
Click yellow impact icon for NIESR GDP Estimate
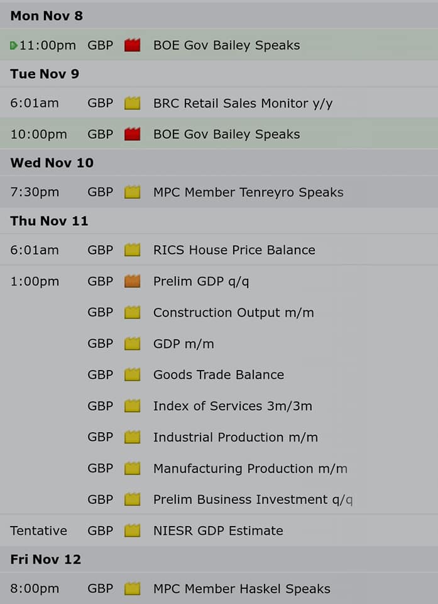(132, 530)
